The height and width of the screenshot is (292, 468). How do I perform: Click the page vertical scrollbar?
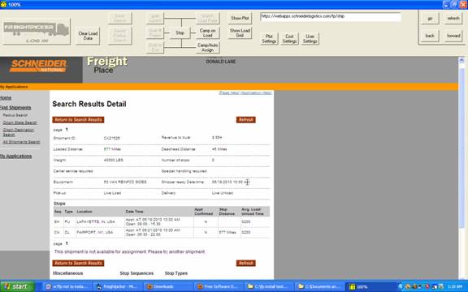(461, 167)
